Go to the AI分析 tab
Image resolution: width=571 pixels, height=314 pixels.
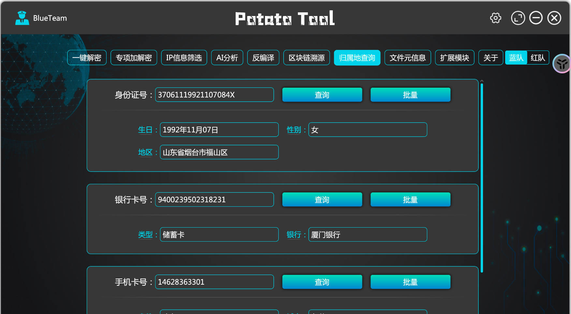click(x=227, y=58)
